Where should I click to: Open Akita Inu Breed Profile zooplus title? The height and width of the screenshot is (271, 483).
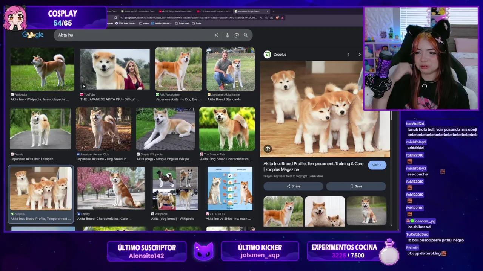point(314,166)
